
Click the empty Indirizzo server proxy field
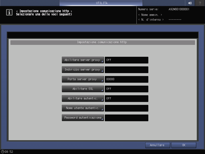[x=126, y=70]
